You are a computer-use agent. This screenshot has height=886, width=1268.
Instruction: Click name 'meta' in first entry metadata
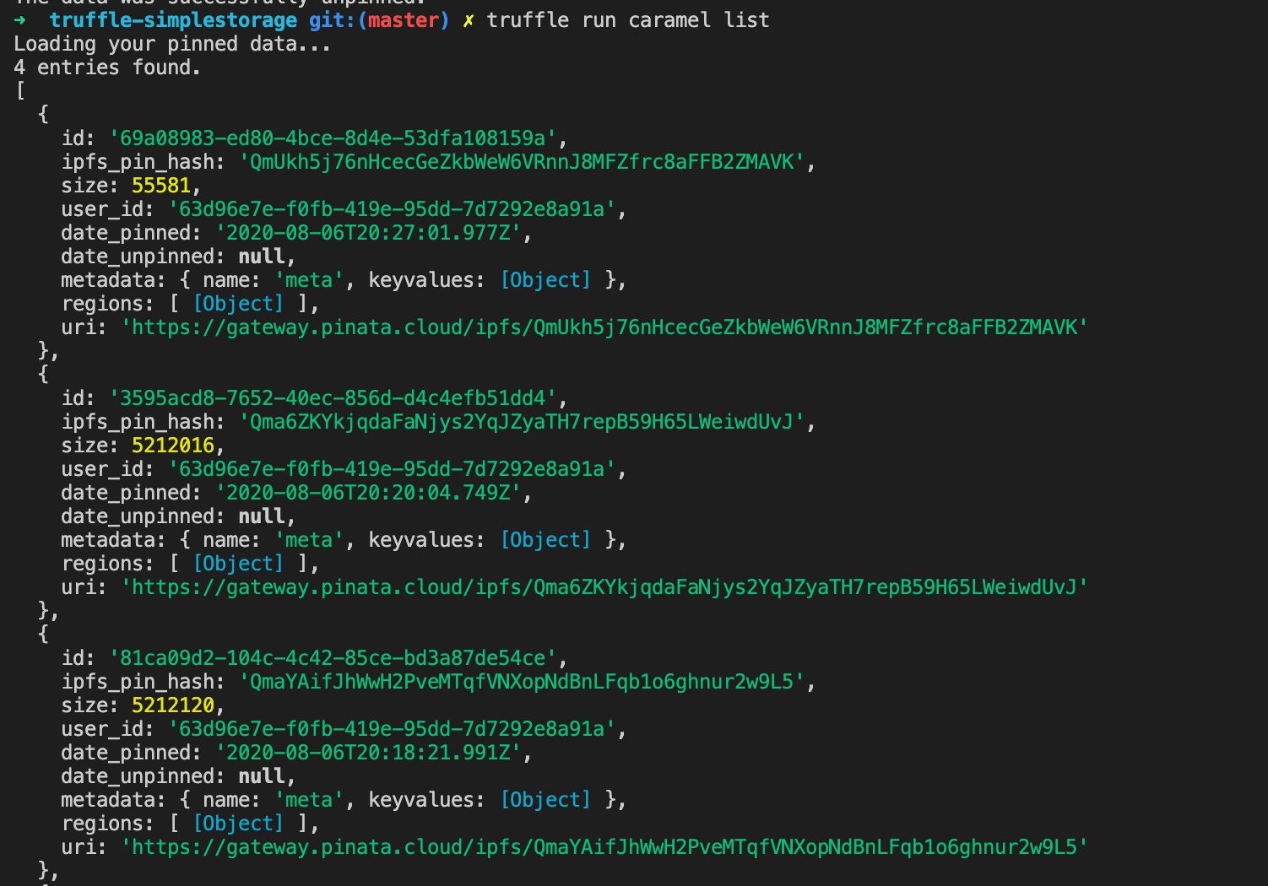coord(309,280)
